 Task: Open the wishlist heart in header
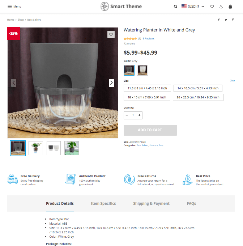212,7
